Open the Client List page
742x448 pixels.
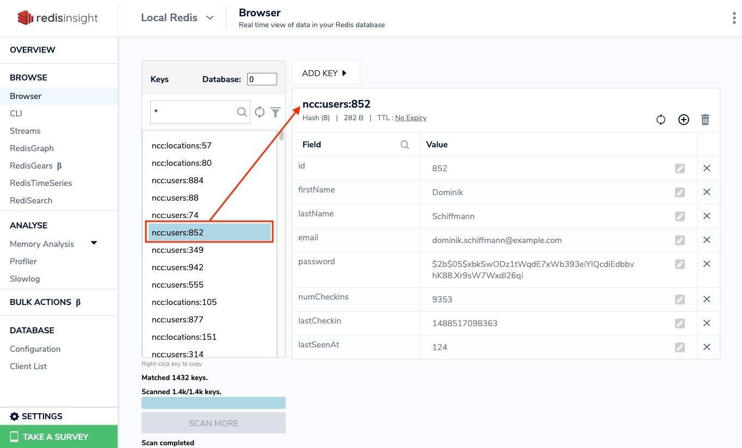click(x=28, y=366)
